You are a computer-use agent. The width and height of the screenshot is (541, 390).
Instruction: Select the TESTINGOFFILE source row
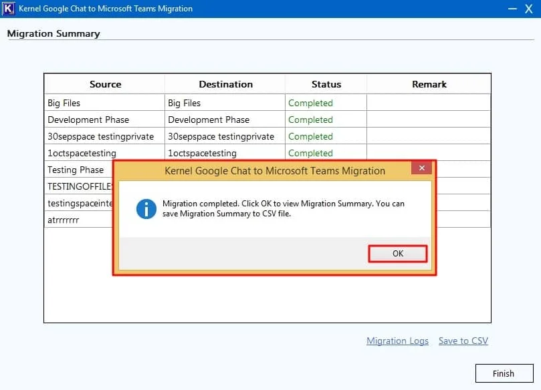pos(79,186)
